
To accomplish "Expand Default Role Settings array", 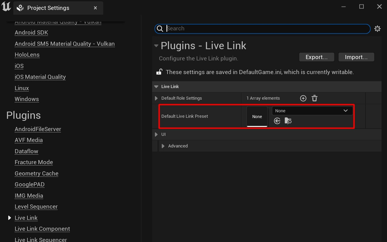I will tap(156, 98).
